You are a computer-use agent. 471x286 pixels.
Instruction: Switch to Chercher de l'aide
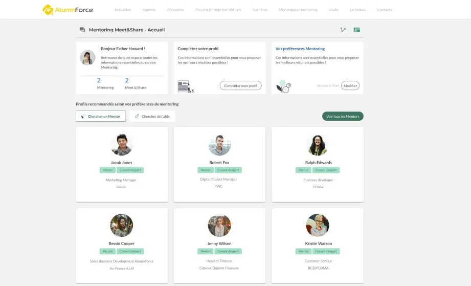click(152, 116)
